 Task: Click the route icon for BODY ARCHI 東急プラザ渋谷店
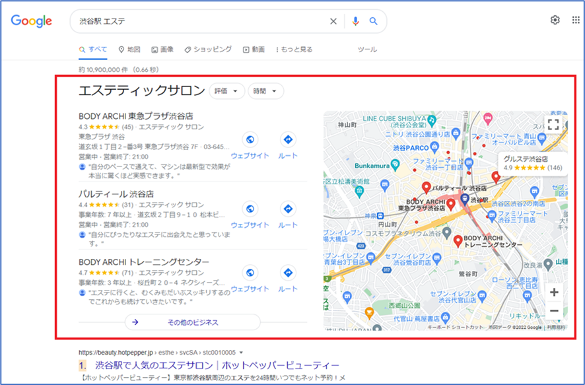tap(288, 139)
